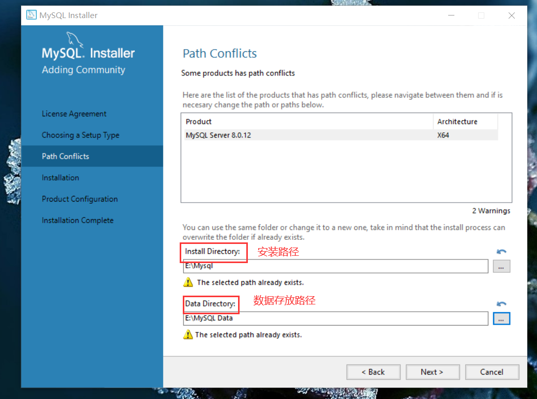Click the 2 Warnings label
This screenshot has width=537, height=399.
pos(491,211)
